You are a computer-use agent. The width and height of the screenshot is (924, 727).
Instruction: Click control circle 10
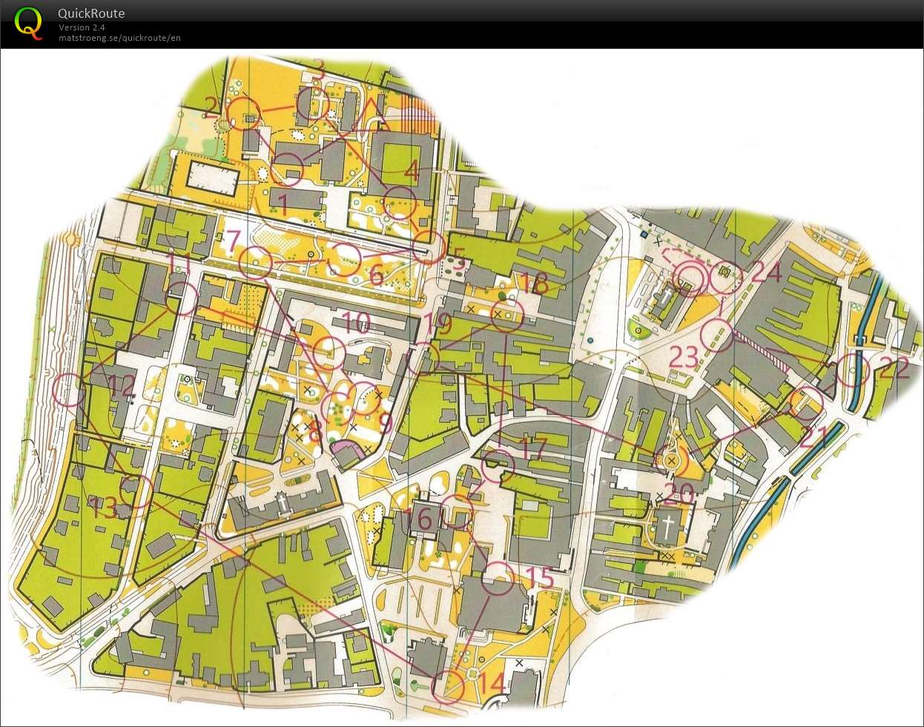(329, 352)
